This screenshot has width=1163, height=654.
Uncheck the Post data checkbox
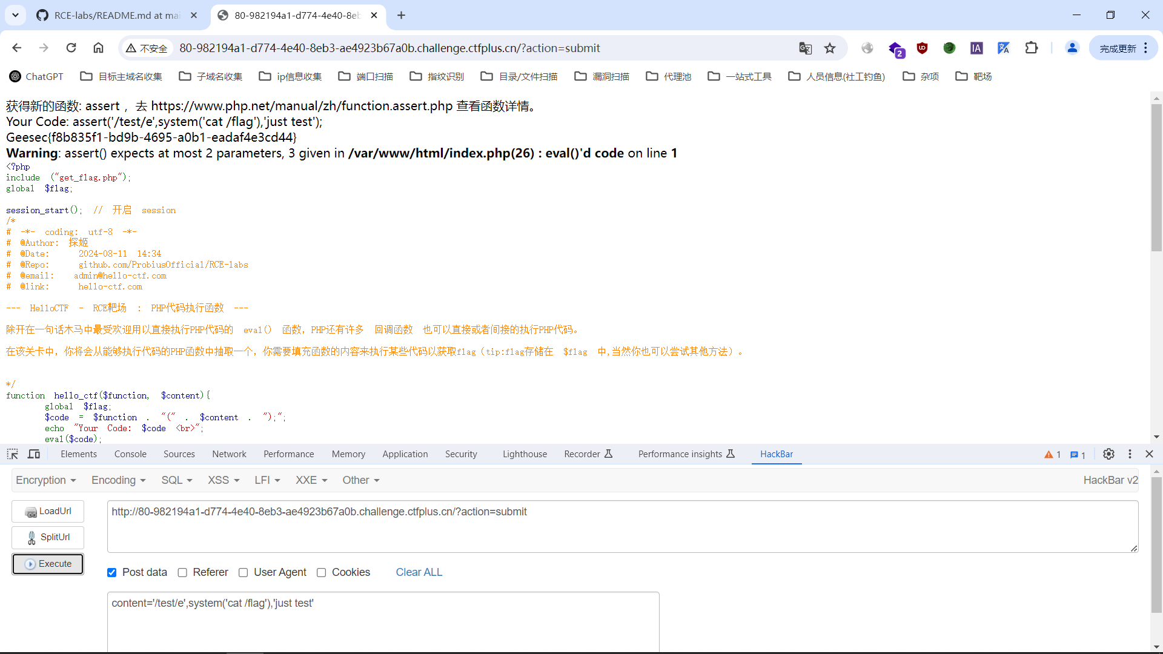point(112,573)
